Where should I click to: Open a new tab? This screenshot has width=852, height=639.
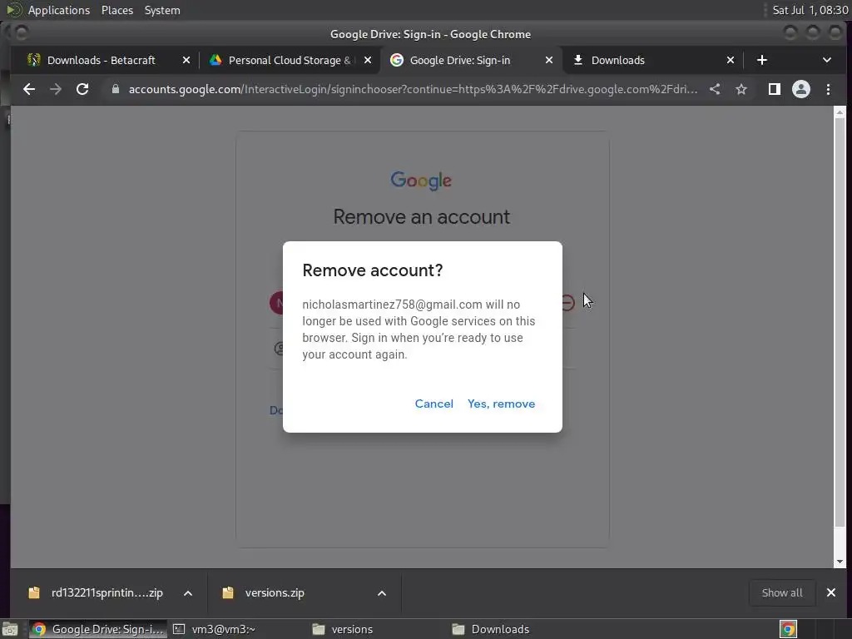[x=762, y=60]
